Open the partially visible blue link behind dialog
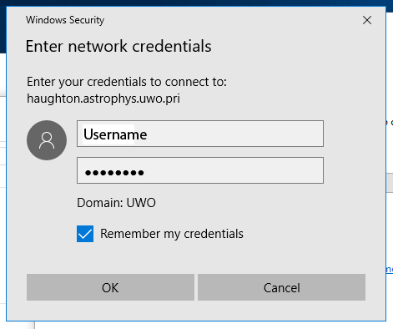 click(390, 270)
